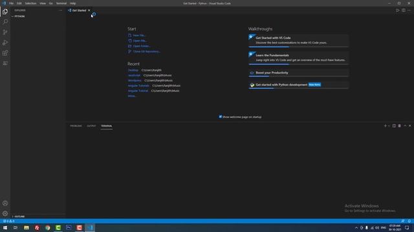
Task: Select the Get Started editor tab
Action: click(x=79, y=10)
